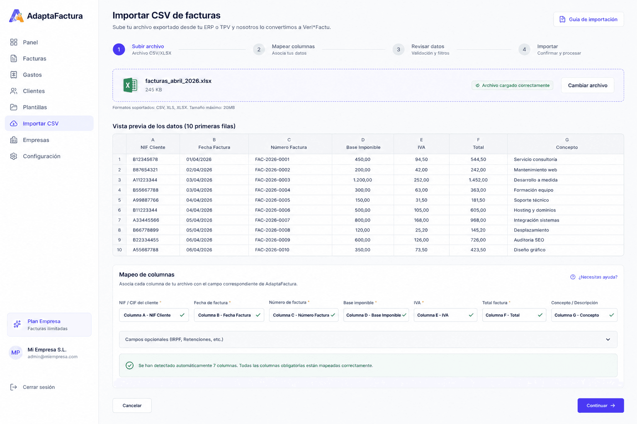Click the Empresas building icon

(x=14, y=140)
